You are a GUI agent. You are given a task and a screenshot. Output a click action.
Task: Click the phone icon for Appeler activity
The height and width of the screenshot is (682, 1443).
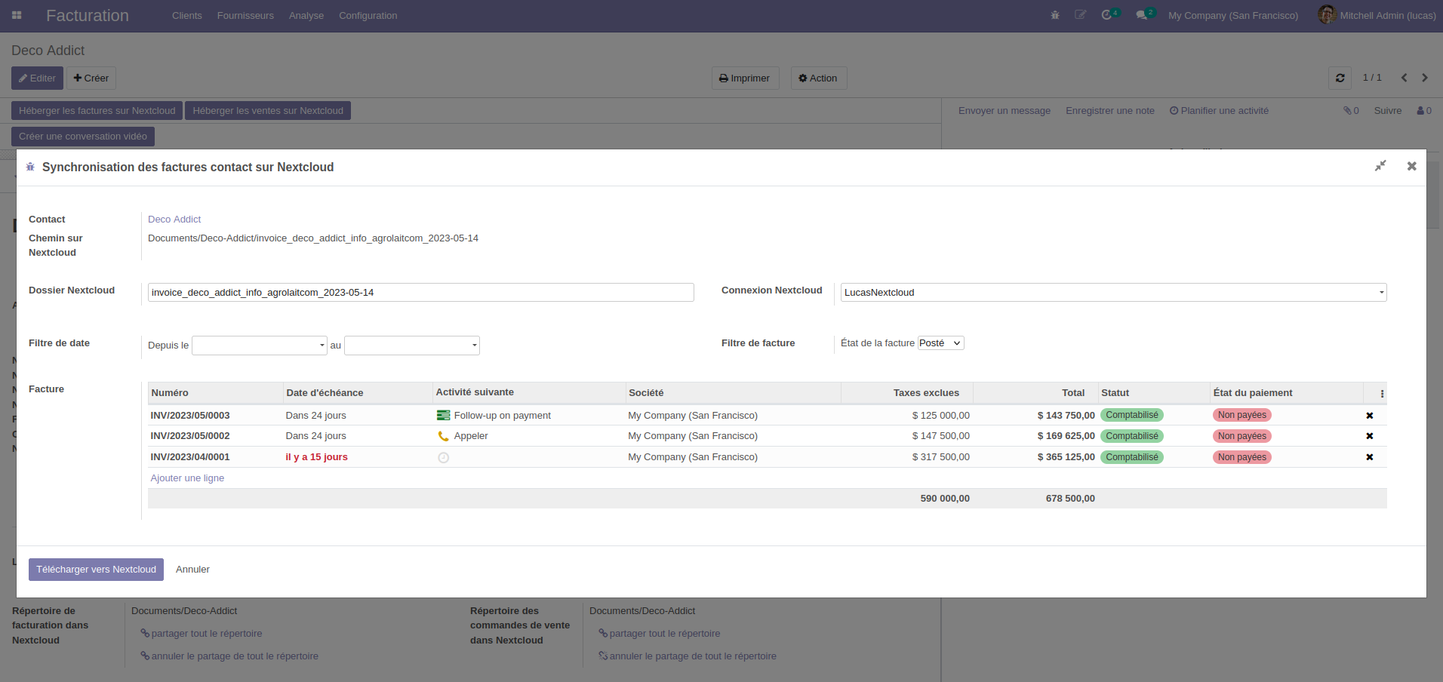pyautogui.click(x=443, y=436)
